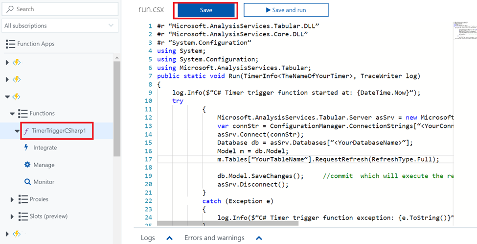Click the 'db.Model.SaveChanges();' statement
477x244 pixels.
[260, 176]
